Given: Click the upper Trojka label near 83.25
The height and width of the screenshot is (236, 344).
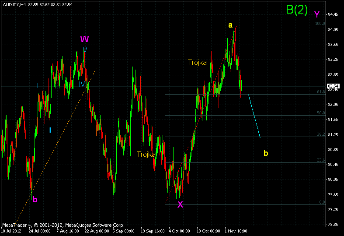Looking at the screenshot, I should 197,63.
